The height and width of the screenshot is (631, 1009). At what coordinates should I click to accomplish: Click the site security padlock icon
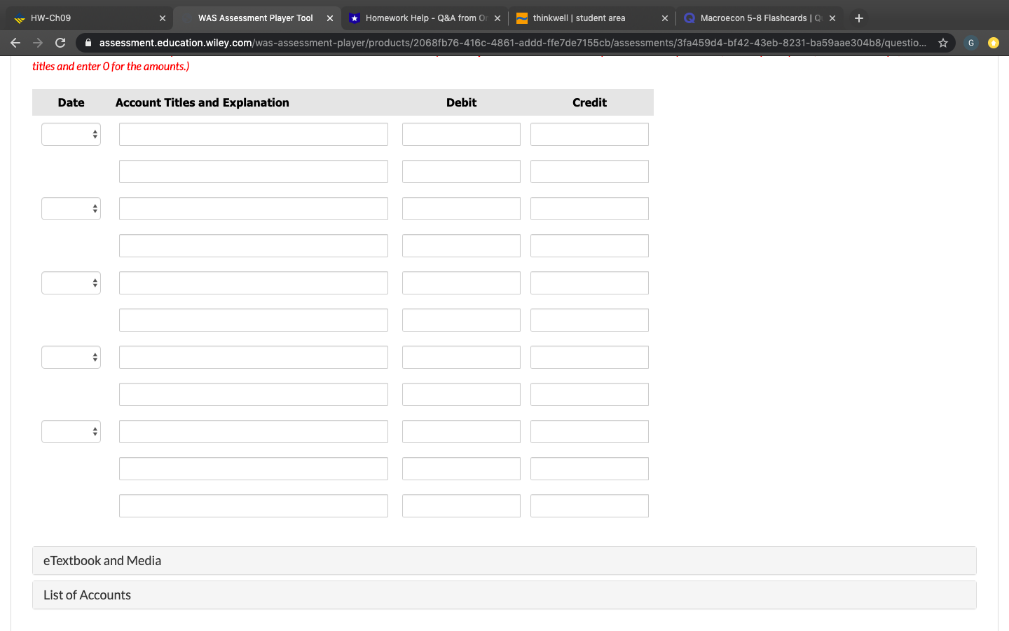(x=88, y=42)
